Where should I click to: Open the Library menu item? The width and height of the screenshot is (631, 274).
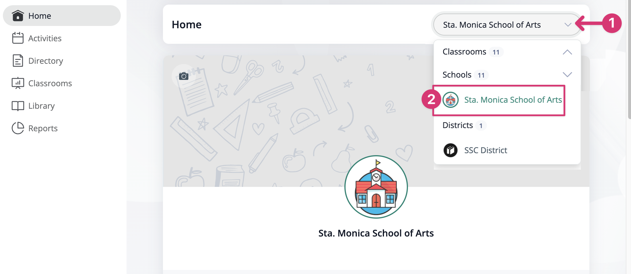(41, 106)
